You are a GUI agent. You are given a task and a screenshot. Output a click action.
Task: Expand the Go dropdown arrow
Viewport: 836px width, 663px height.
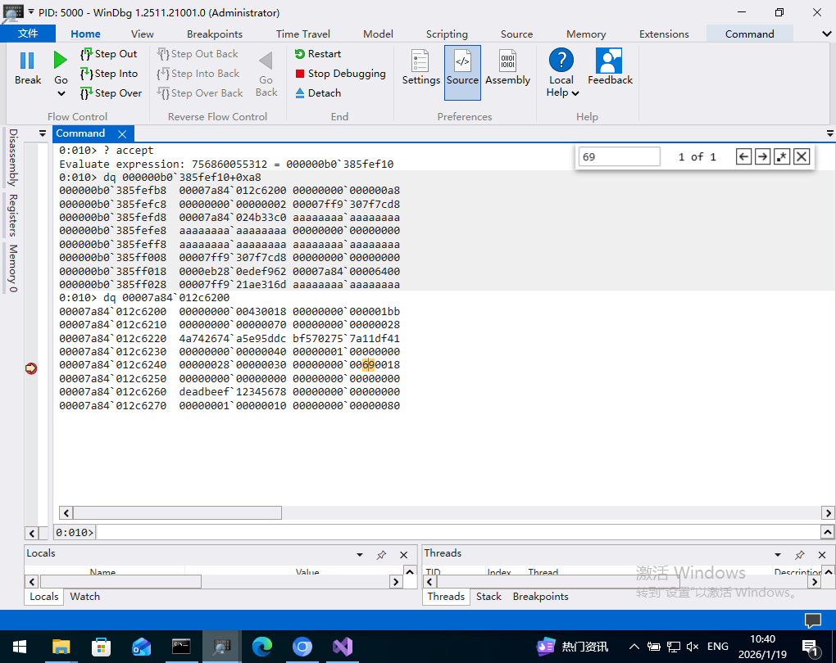click(61, 94)
